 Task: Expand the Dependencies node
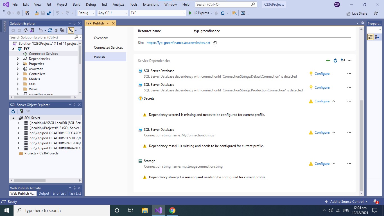point(18,58)
